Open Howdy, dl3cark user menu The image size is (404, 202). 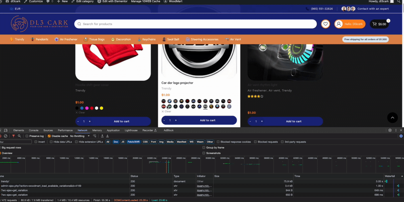click(x=381, y=1)
